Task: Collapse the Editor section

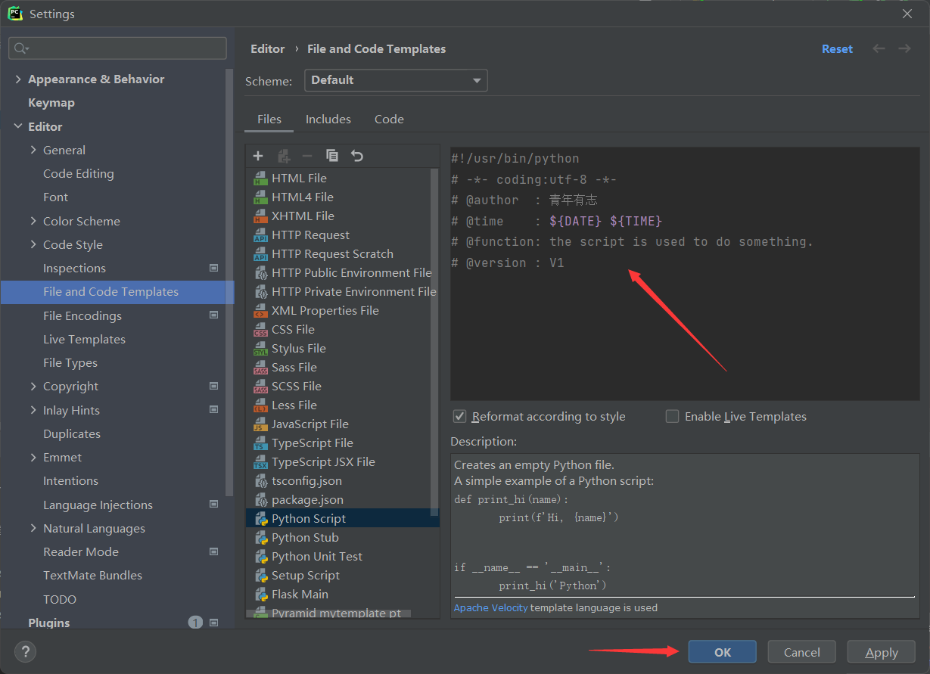Action: pyautogui.click(x=18, y=126)
